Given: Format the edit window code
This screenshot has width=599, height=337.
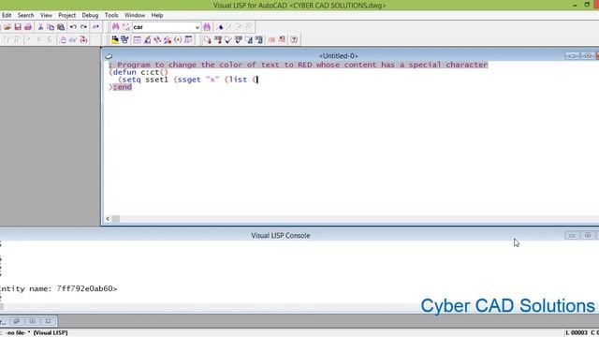Looking at the screenshot, I should 249,39.
